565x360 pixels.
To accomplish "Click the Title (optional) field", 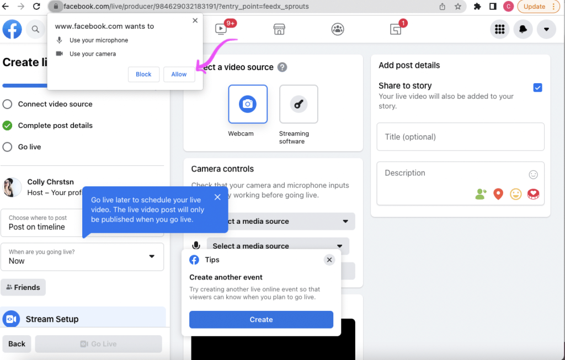I will point(461,137).
